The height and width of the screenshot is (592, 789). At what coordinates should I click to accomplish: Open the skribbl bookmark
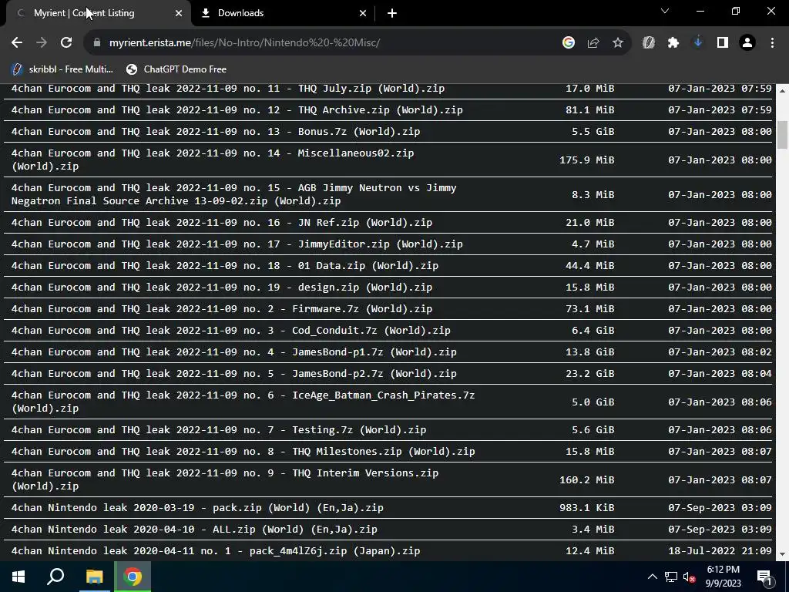63,69
